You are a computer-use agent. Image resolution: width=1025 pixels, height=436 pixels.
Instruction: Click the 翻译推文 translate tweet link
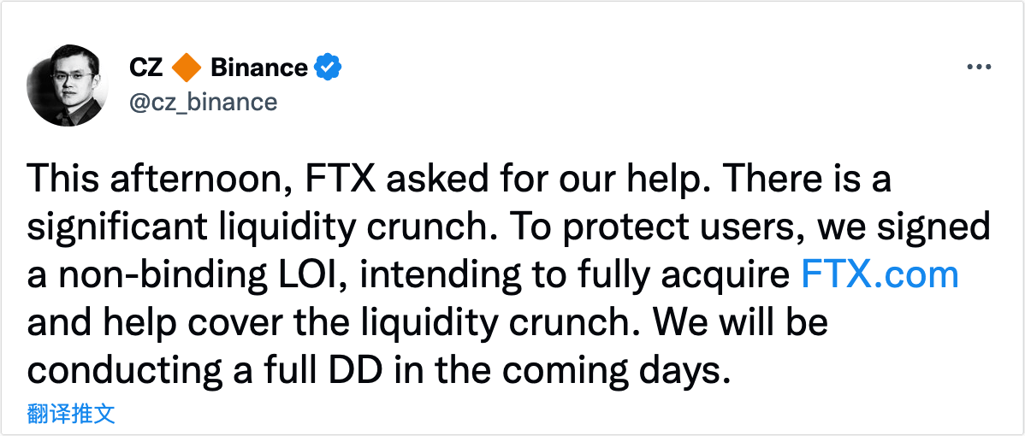click(x=70, y=415)
